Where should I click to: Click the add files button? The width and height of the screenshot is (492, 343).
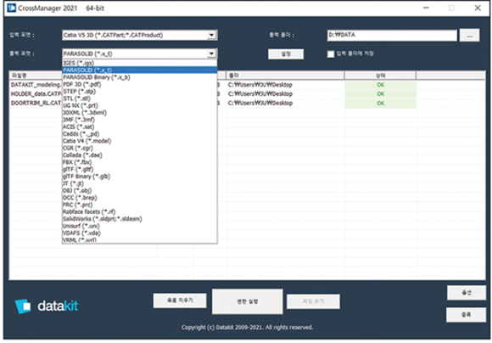313,301
